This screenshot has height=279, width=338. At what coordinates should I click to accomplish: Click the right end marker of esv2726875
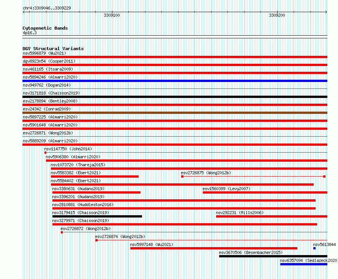324,177
